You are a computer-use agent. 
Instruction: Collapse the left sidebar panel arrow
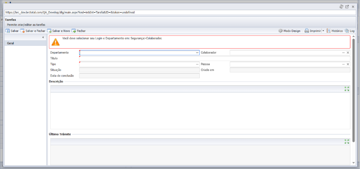click(x=43, y=37)
